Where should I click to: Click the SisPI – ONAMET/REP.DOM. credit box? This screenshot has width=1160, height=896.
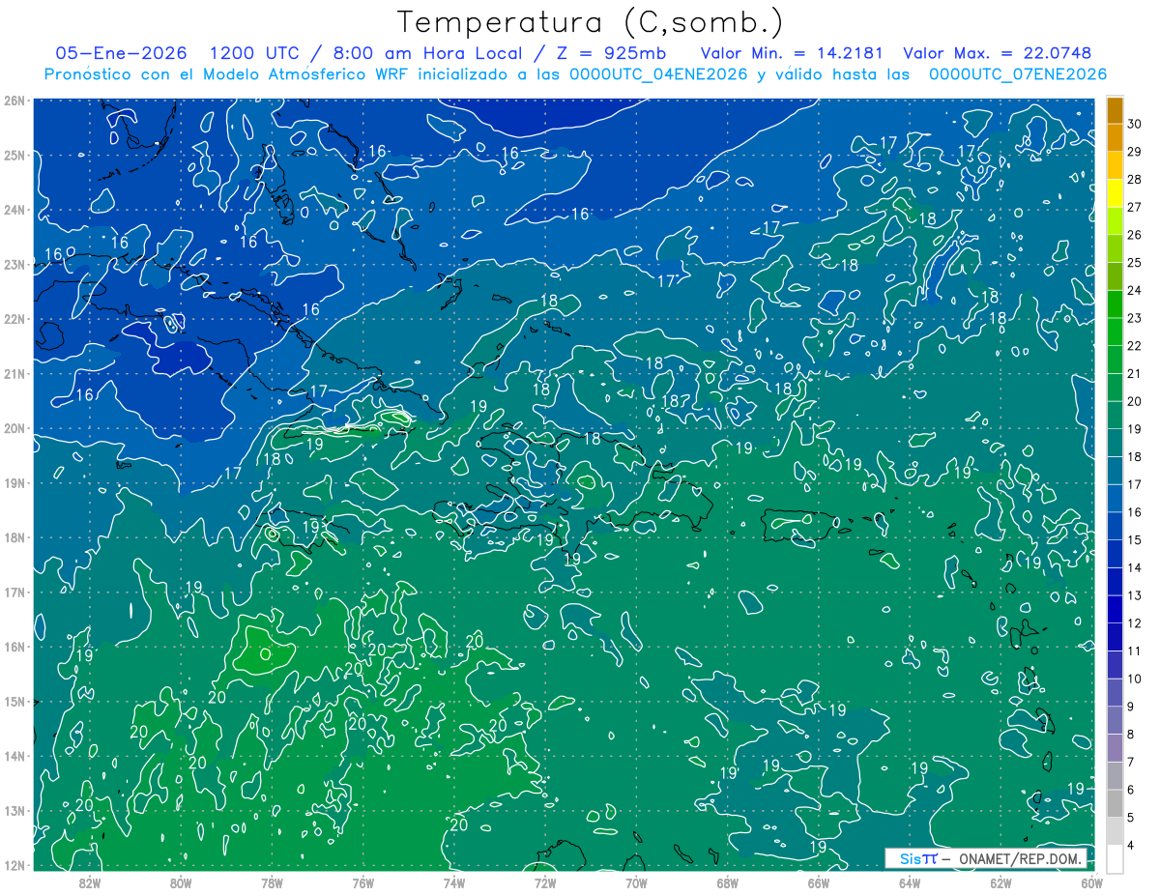click(x=987, y=858)
